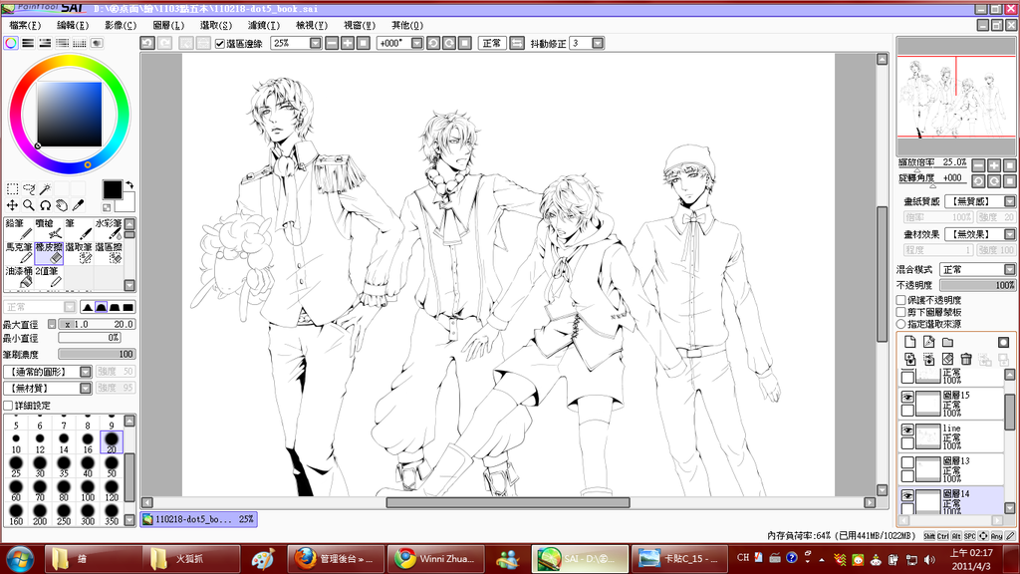
Task: Open the 濾鏡 menu
Action: (263, 25)
